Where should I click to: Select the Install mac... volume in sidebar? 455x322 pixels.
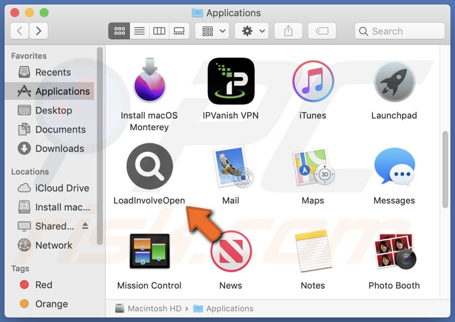pyautogui.click(x=50, y=207)
